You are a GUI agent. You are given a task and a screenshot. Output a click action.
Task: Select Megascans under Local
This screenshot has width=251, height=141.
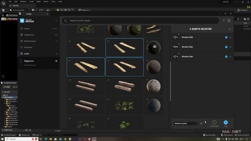(29, 61)
